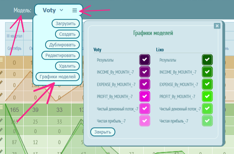Open the Voty model selector
Screen dimensions: 234x154
point(49,10)
